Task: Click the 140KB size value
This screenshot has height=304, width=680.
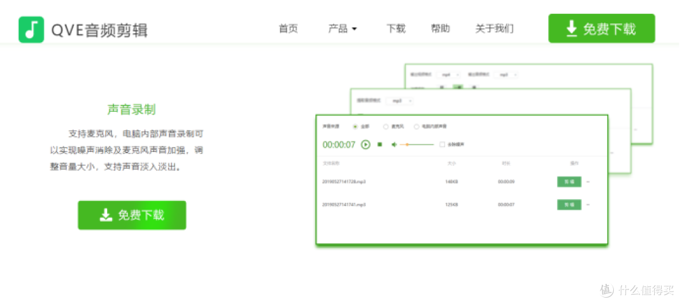Action: [x=451, y=182]
